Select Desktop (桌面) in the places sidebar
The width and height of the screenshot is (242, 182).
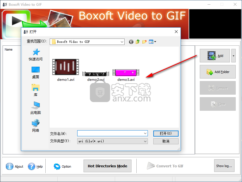[36, 73]
